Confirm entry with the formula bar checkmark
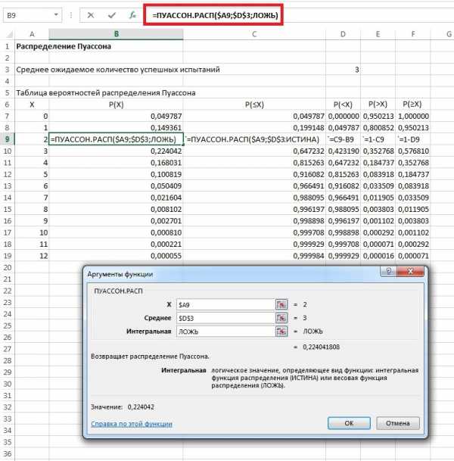Viewport: 454px width, 461px height. (x=111, y=14)
